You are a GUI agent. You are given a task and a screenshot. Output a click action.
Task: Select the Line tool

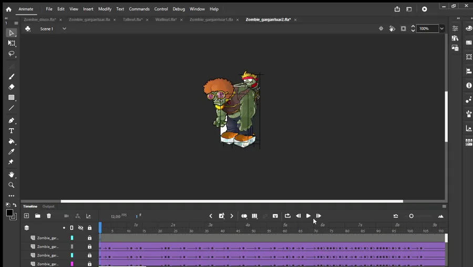12,108
